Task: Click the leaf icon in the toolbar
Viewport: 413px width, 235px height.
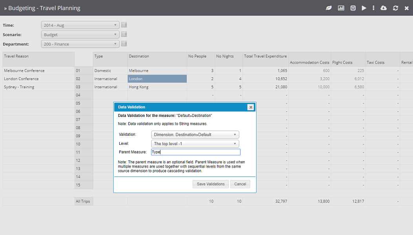Action: [329, 8]
